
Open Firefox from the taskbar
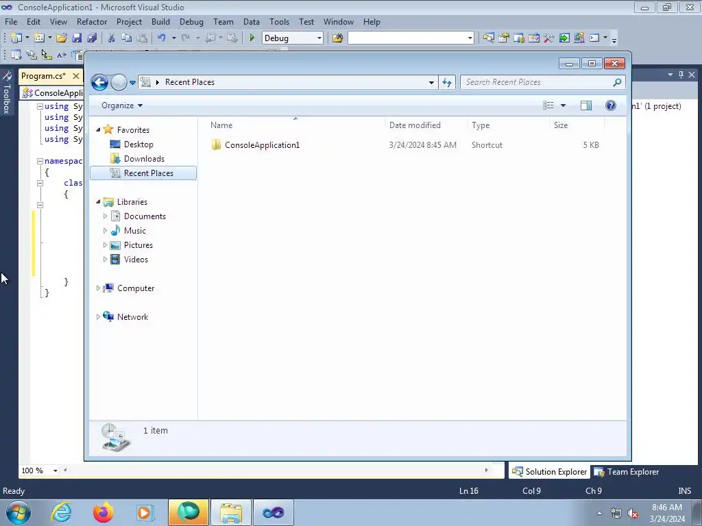pyautogui.click(x=103, y=512)
